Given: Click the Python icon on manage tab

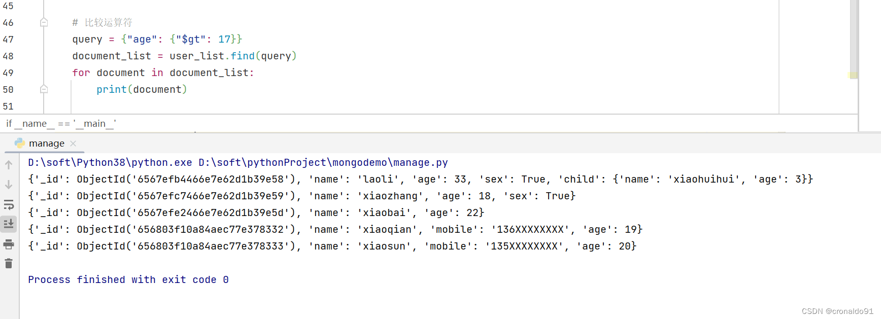Looking at the screenshot, I should (20, 144).
